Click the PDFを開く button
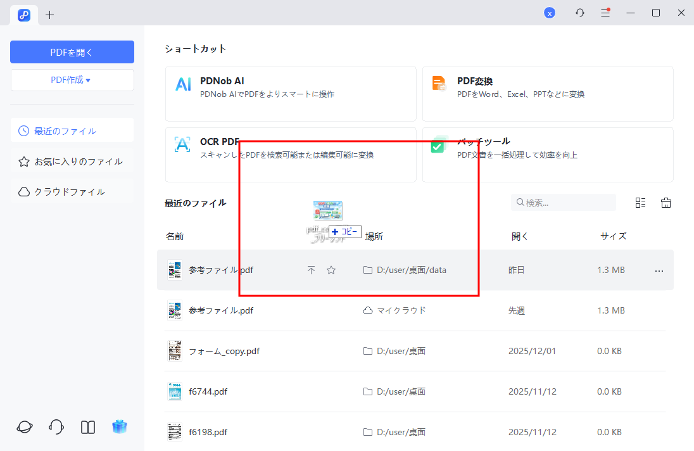The height and width of the screenshot is (451, 694). 72,51
